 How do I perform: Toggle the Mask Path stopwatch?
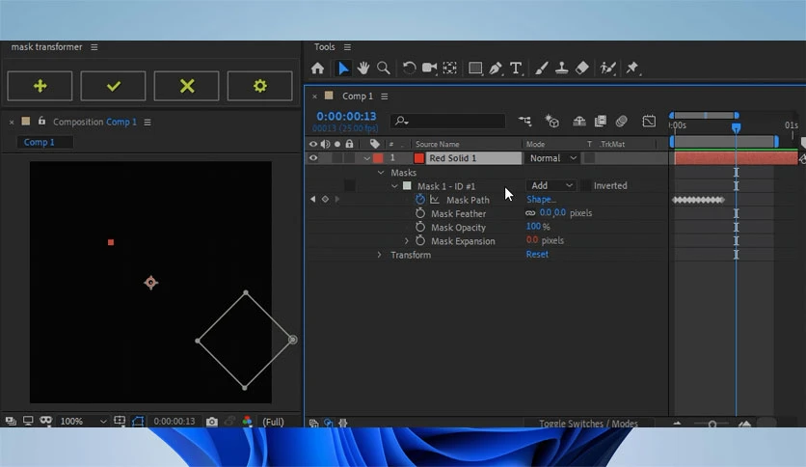click(x=420, y=200)
